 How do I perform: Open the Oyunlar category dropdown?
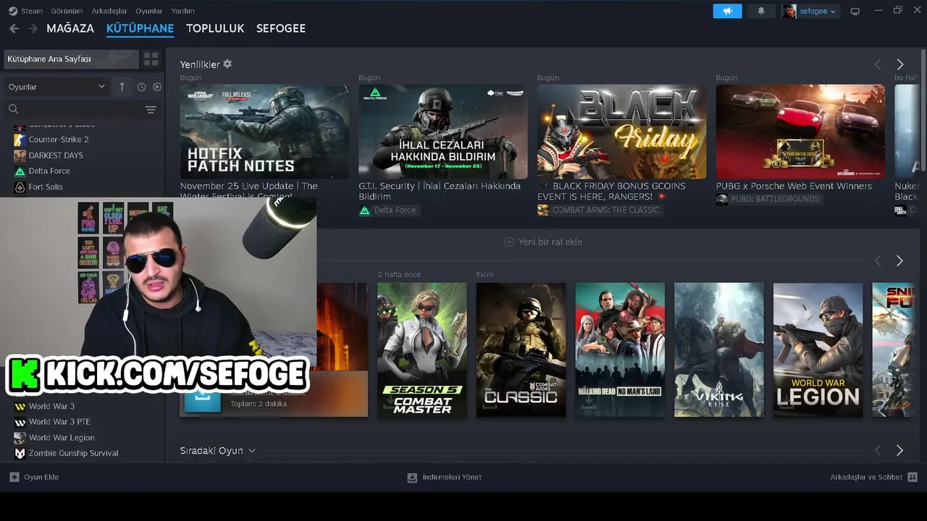(56, 87)
